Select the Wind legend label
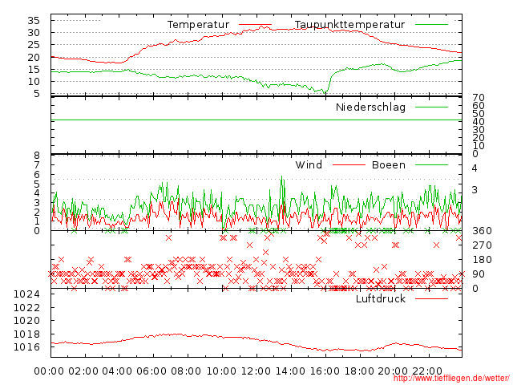The height and width of the screenshot is (385, 513). click(309, 164)
